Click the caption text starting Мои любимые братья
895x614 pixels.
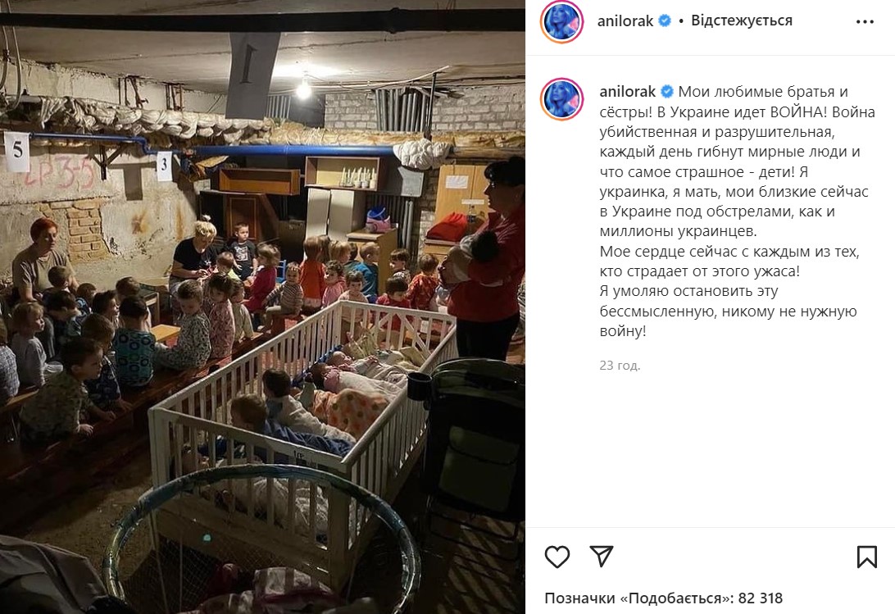(737, 211)
